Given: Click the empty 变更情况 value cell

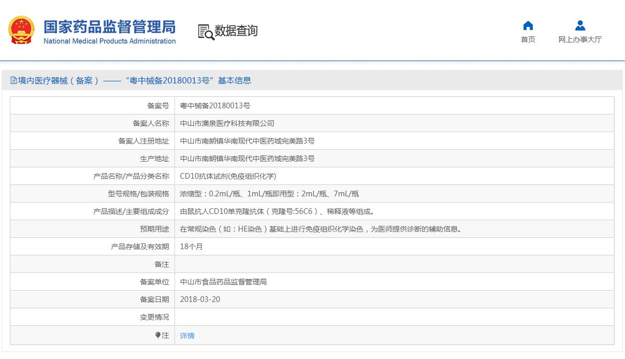Looking at the screenshot, I should pyautogui.click(x=395, y=317).
